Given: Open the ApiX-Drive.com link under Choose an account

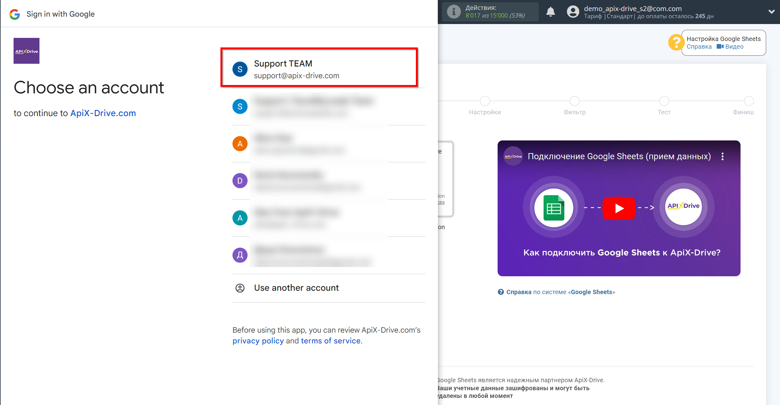Looking at the screenshot, I should point(103,113).
